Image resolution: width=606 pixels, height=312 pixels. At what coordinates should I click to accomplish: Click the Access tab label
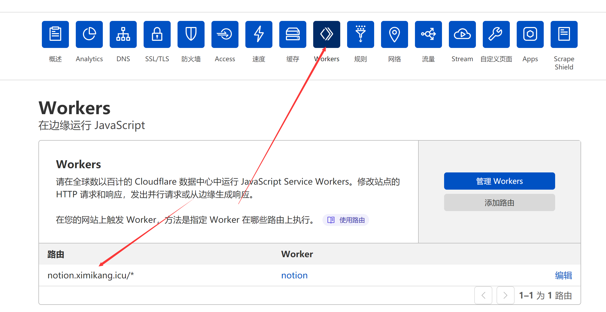(225, 59)
